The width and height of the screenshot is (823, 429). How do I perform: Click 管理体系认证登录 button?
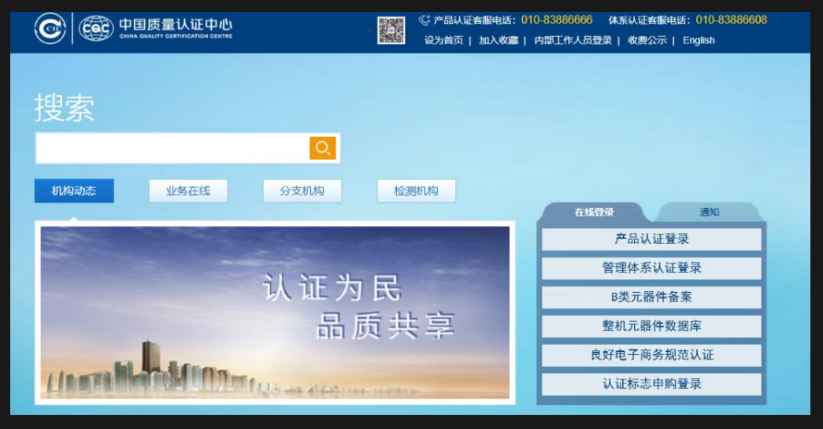click(651, 268)
